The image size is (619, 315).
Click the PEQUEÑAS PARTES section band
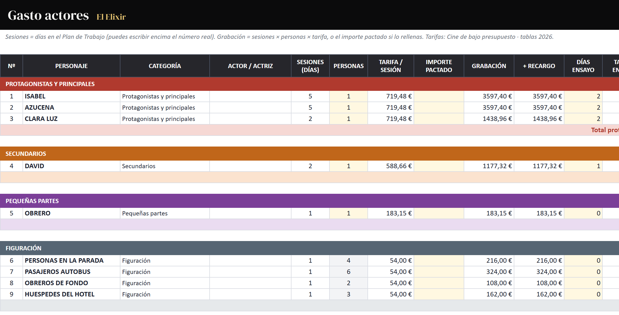309,201
